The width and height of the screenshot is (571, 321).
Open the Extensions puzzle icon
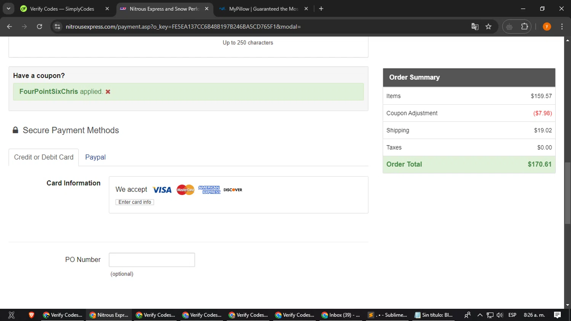pyautogui.click(x=525, y=27)
